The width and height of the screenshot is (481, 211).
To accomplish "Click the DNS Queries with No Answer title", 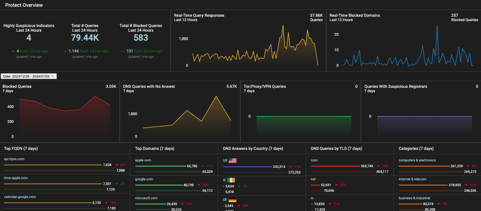I will point(149,87).
